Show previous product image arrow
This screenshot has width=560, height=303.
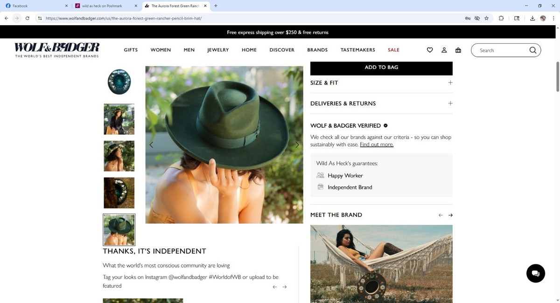tap(151, 145)
